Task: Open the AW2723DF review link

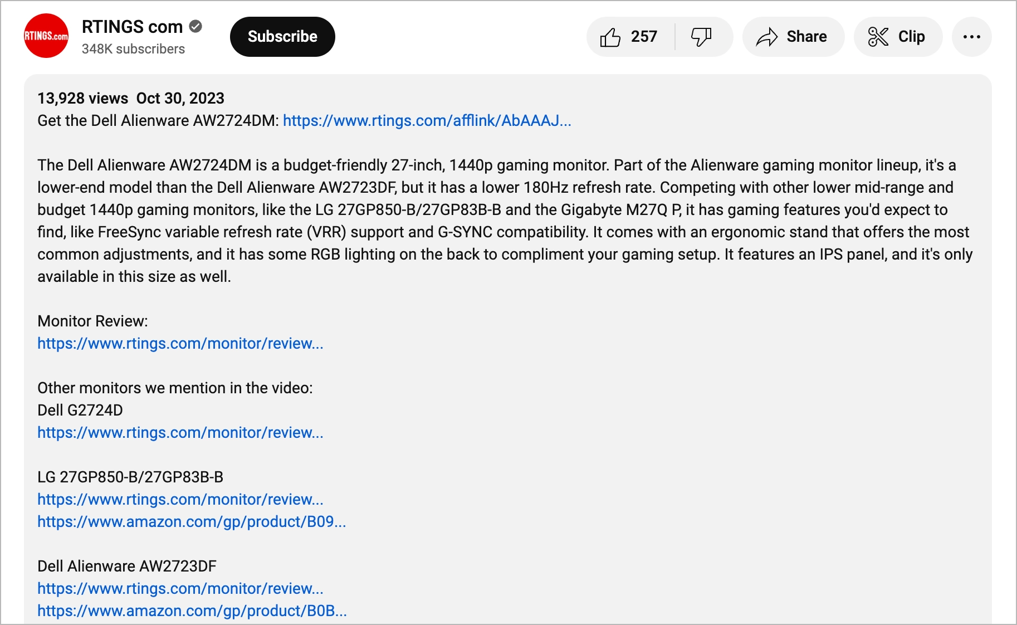Action: (x=180, y=589)
